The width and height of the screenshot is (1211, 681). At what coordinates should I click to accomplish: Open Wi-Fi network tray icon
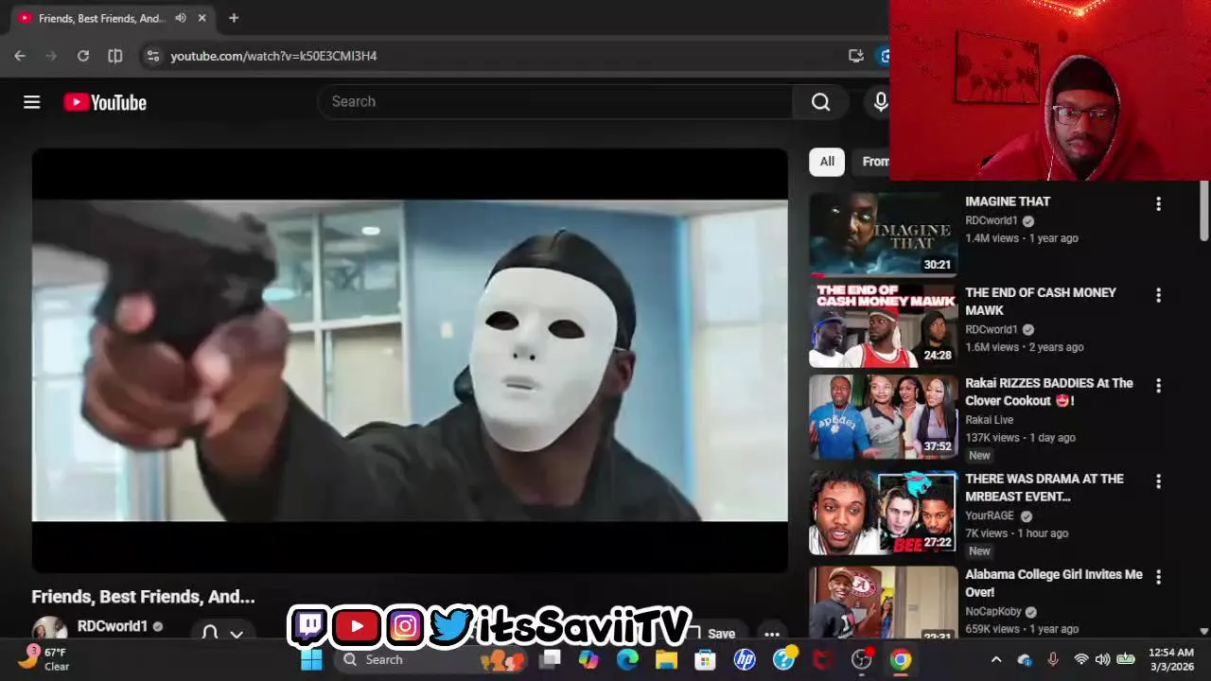coord(1081,659)
